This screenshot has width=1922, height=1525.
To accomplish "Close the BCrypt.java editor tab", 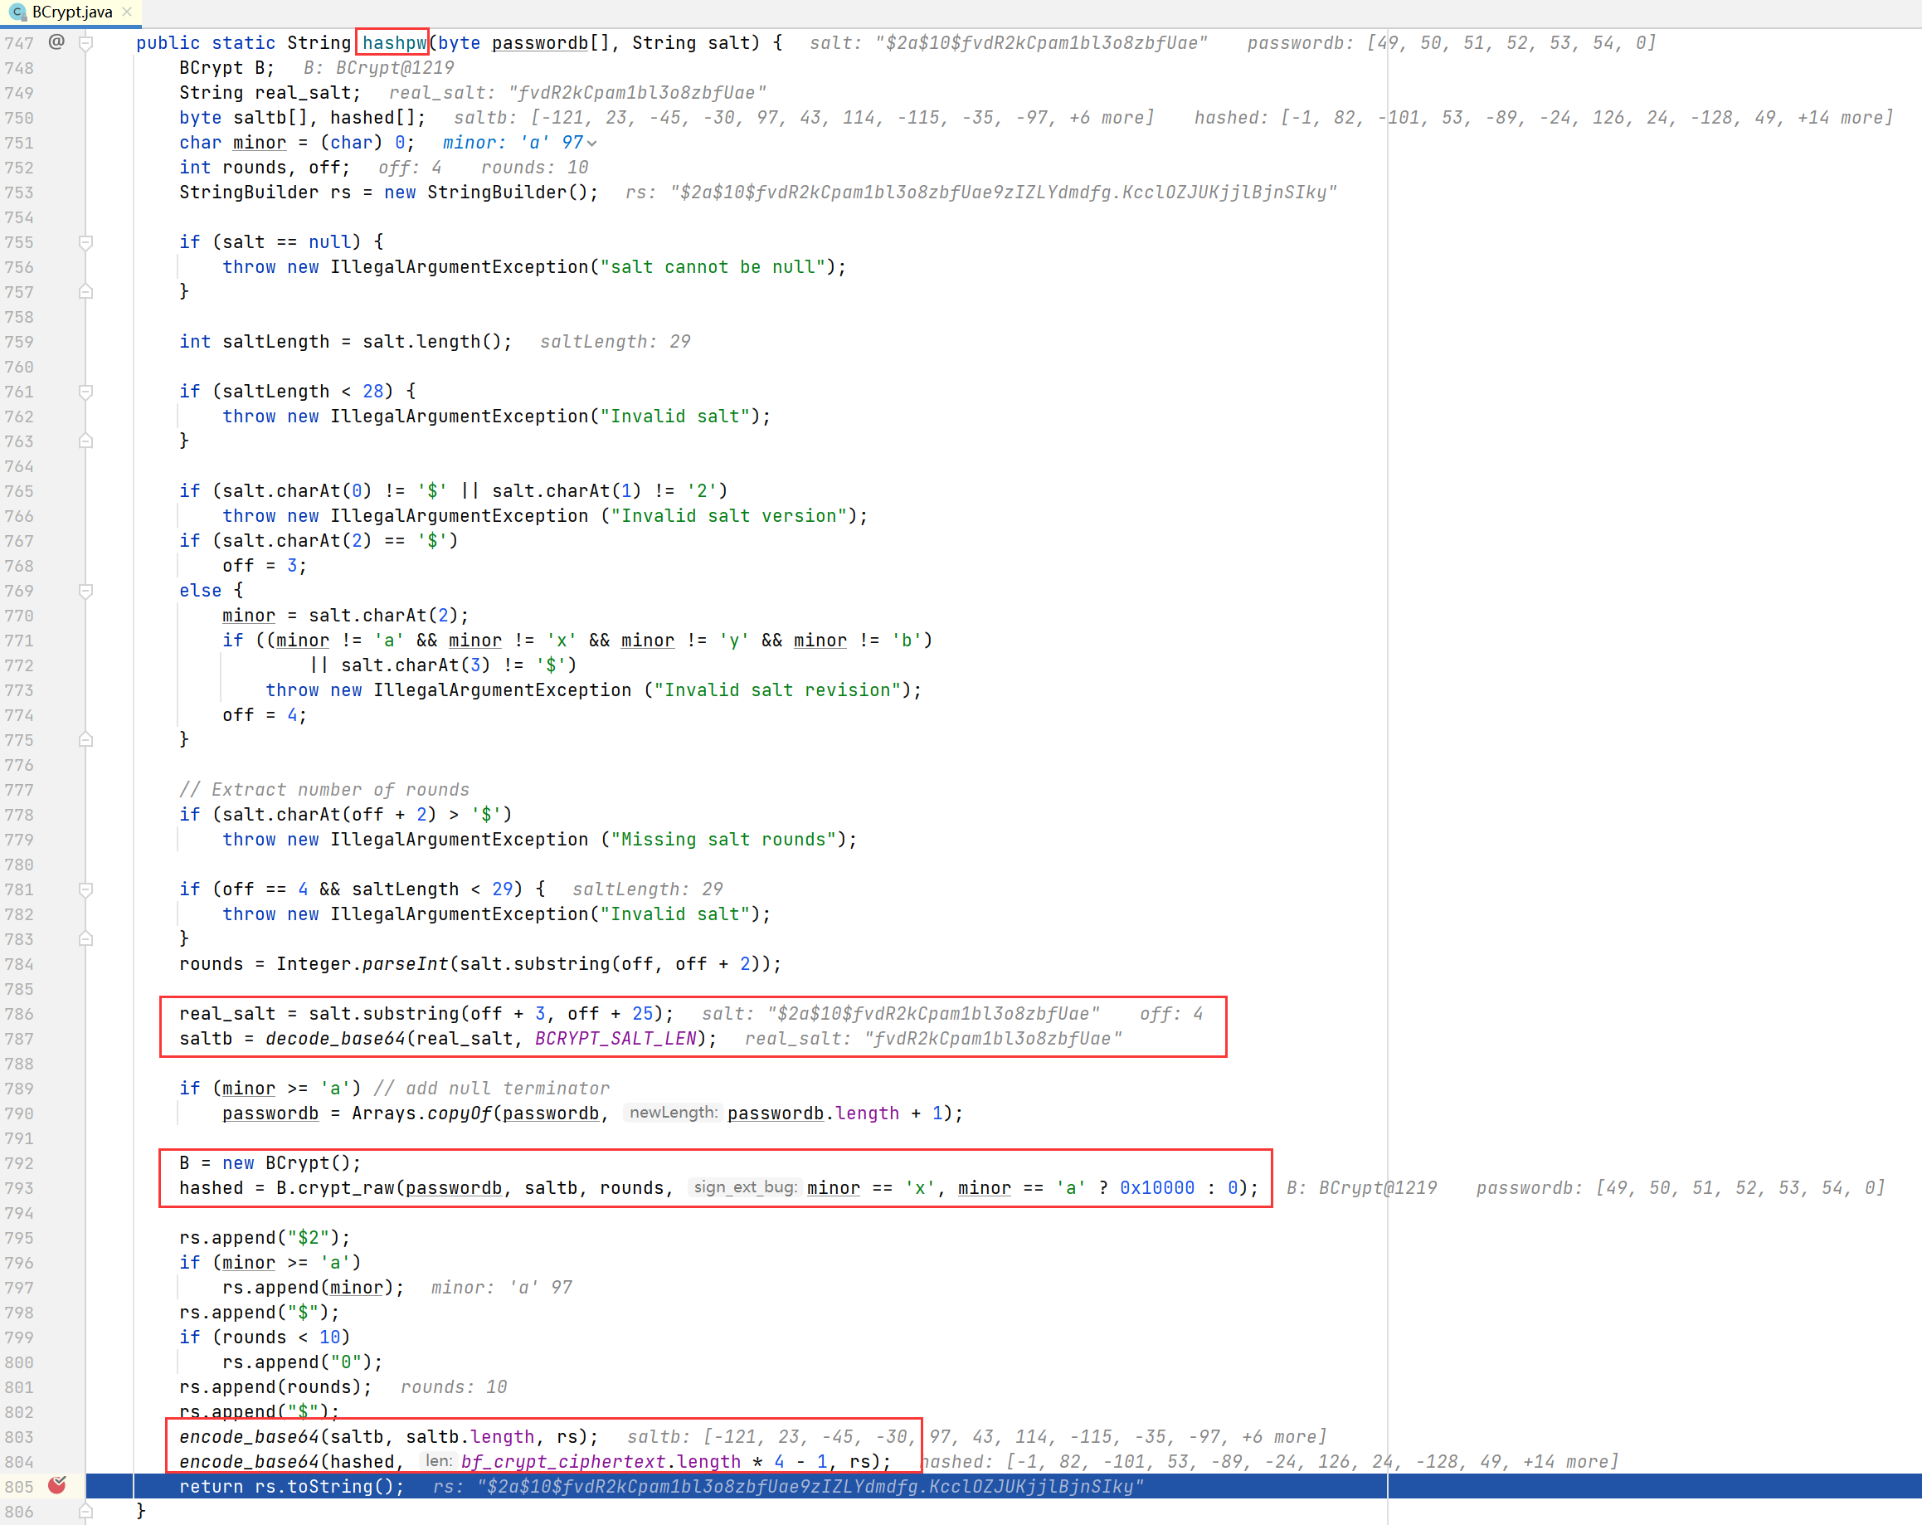I will [127, 12].
